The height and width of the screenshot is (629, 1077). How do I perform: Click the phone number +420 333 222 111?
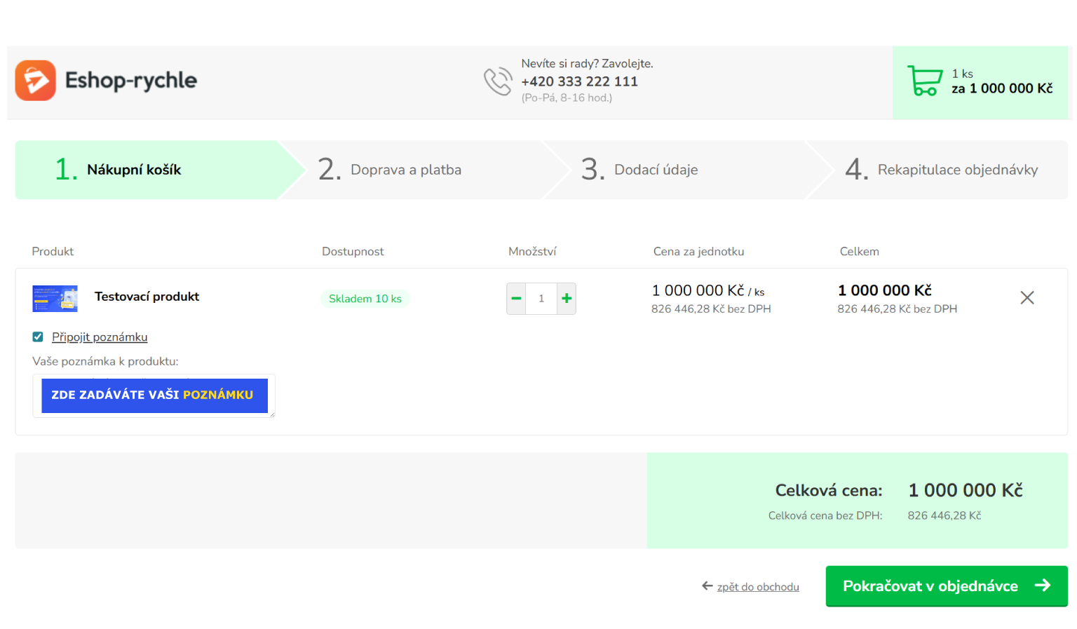click(x=579, y=81)
